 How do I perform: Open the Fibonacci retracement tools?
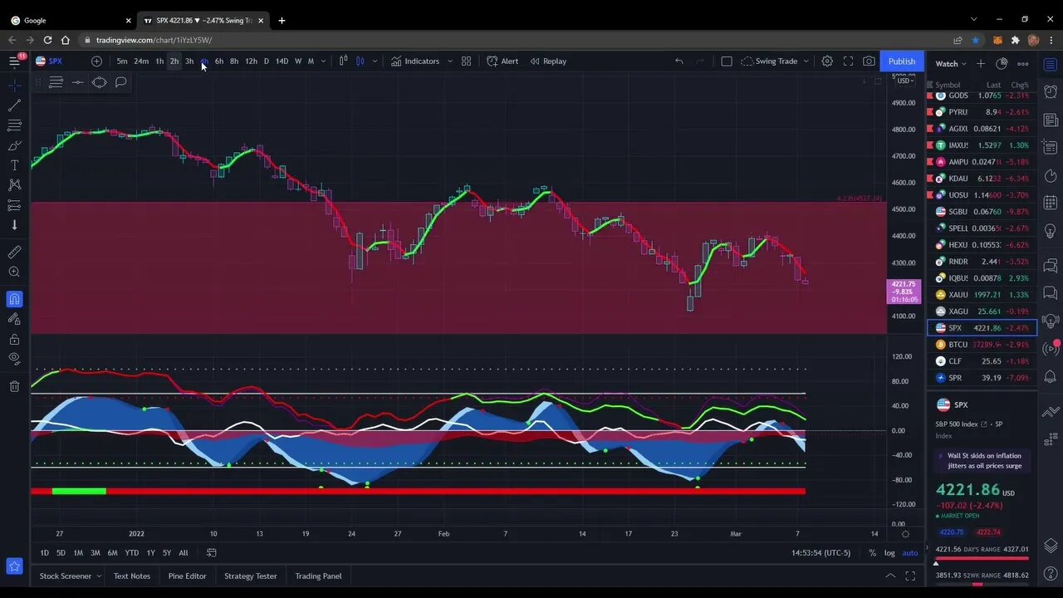click(14, 125)
